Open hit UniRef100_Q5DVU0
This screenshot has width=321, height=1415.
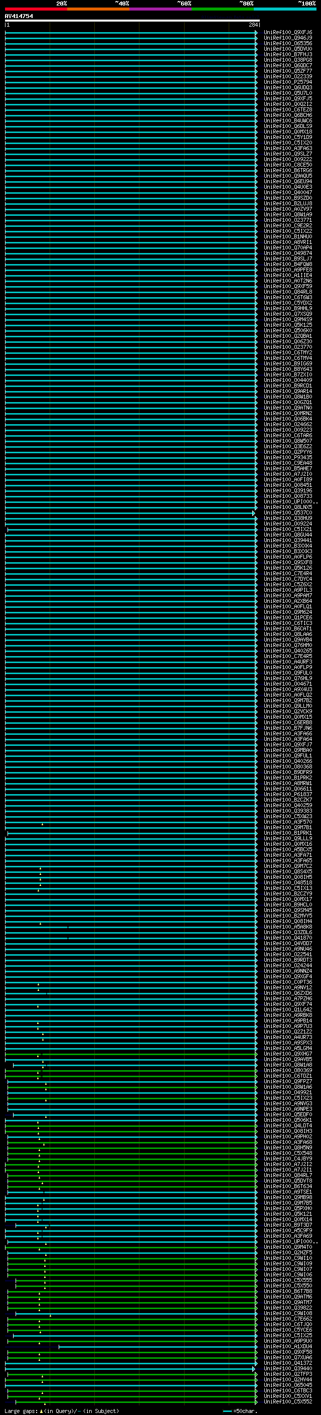point(288,49)
